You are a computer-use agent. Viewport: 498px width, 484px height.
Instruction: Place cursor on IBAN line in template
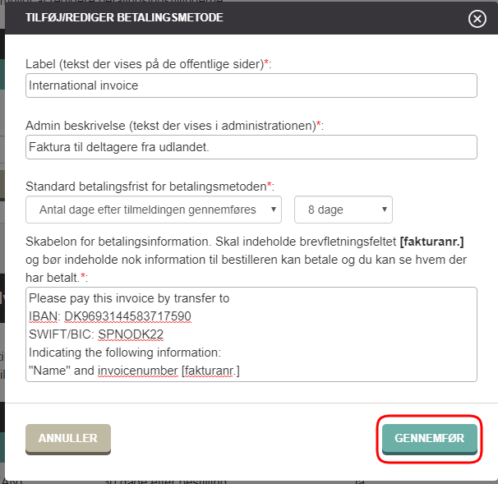(110, 316)
